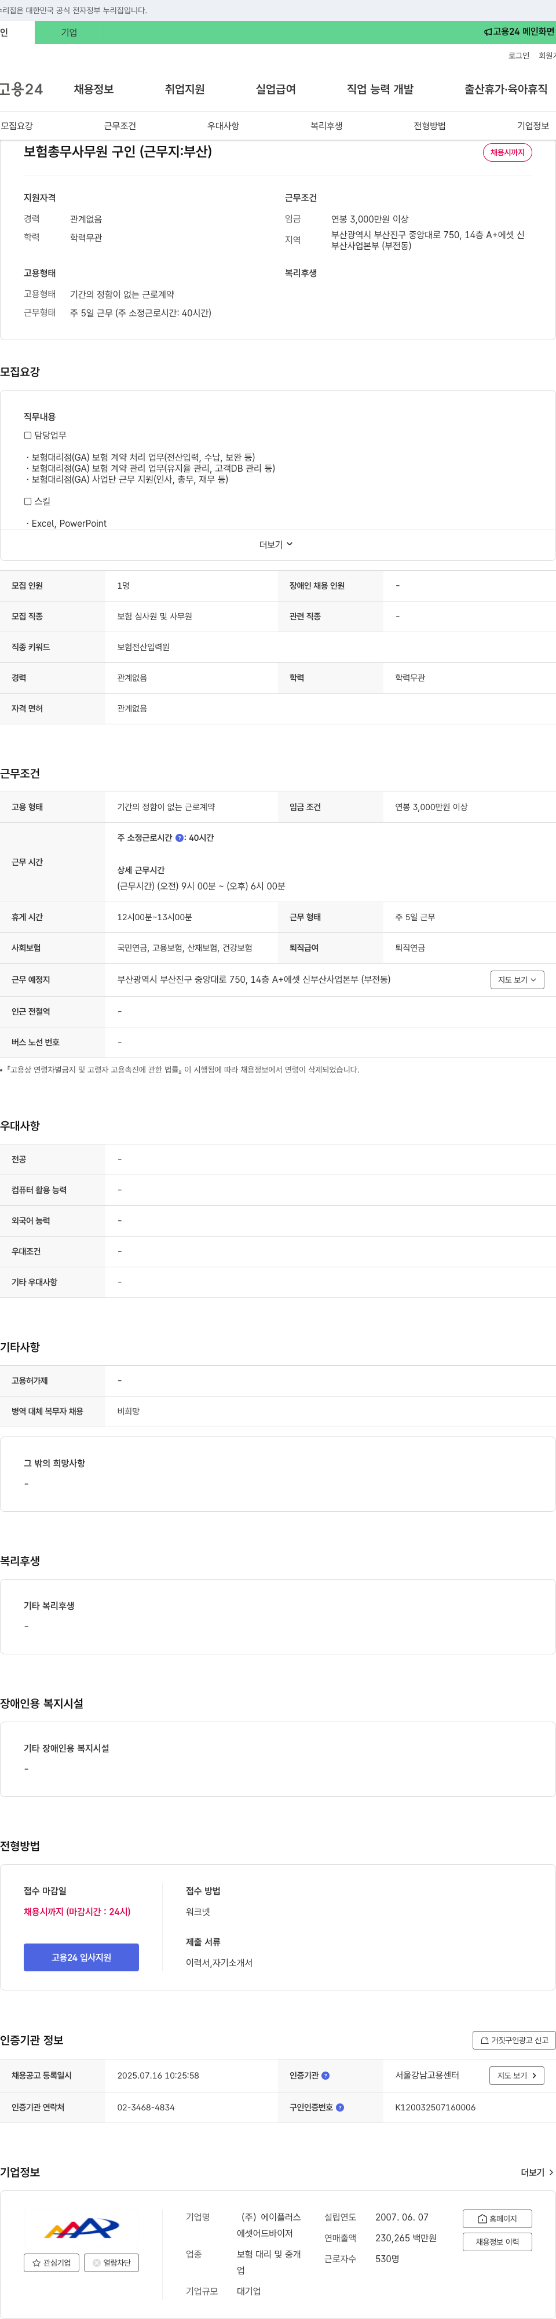Click the 530명 employee count
The image size is (556, 2319).
(387, 2259)
